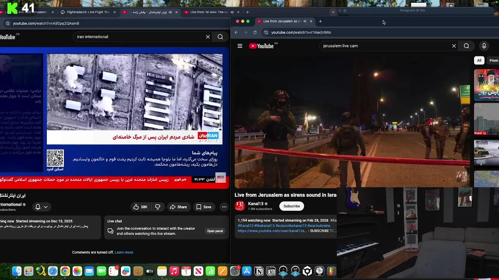Click the Iran International aerial footage video
499x280 pixels.
[134, 93]
